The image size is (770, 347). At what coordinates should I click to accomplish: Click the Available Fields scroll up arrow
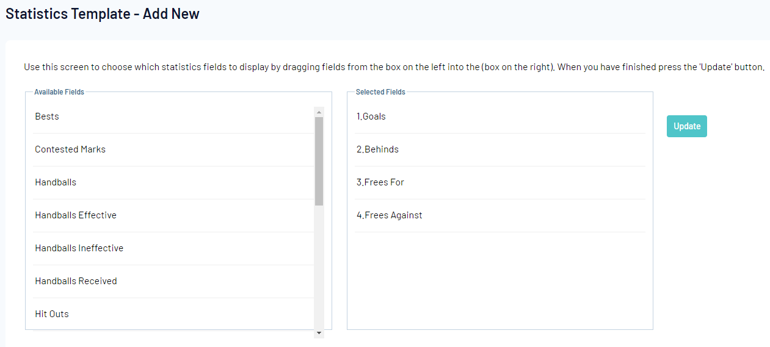(x=319, y=112)
